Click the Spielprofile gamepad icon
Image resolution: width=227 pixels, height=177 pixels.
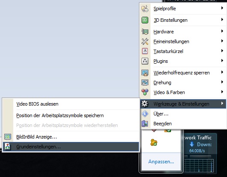[x=145, y=9]
